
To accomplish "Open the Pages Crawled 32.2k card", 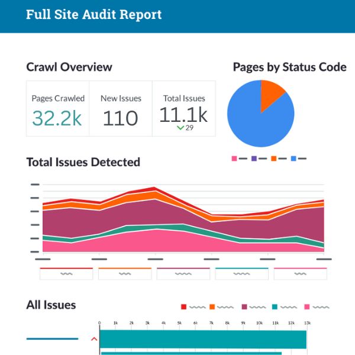I will (57, 109).
